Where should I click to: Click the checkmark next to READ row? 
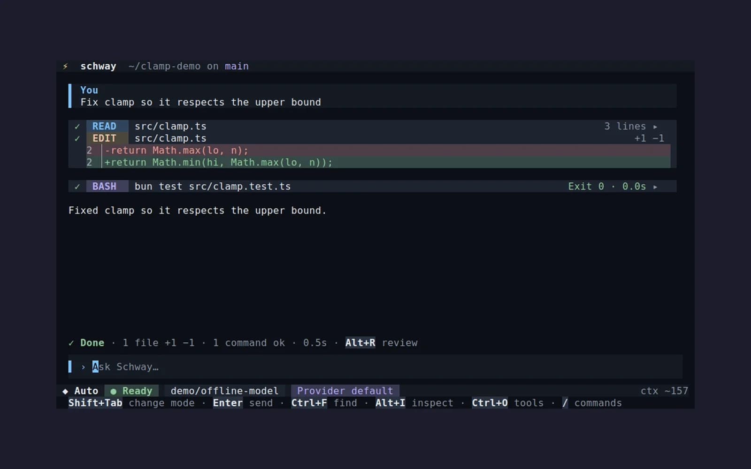point(77,126)
